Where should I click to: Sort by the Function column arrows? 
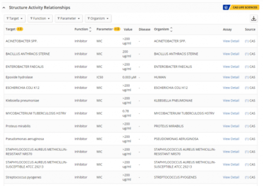91,29
